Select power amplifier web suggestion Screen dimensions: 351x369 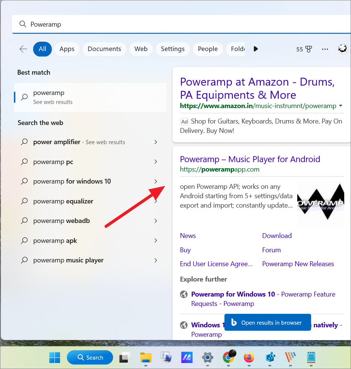click(79, 142)
